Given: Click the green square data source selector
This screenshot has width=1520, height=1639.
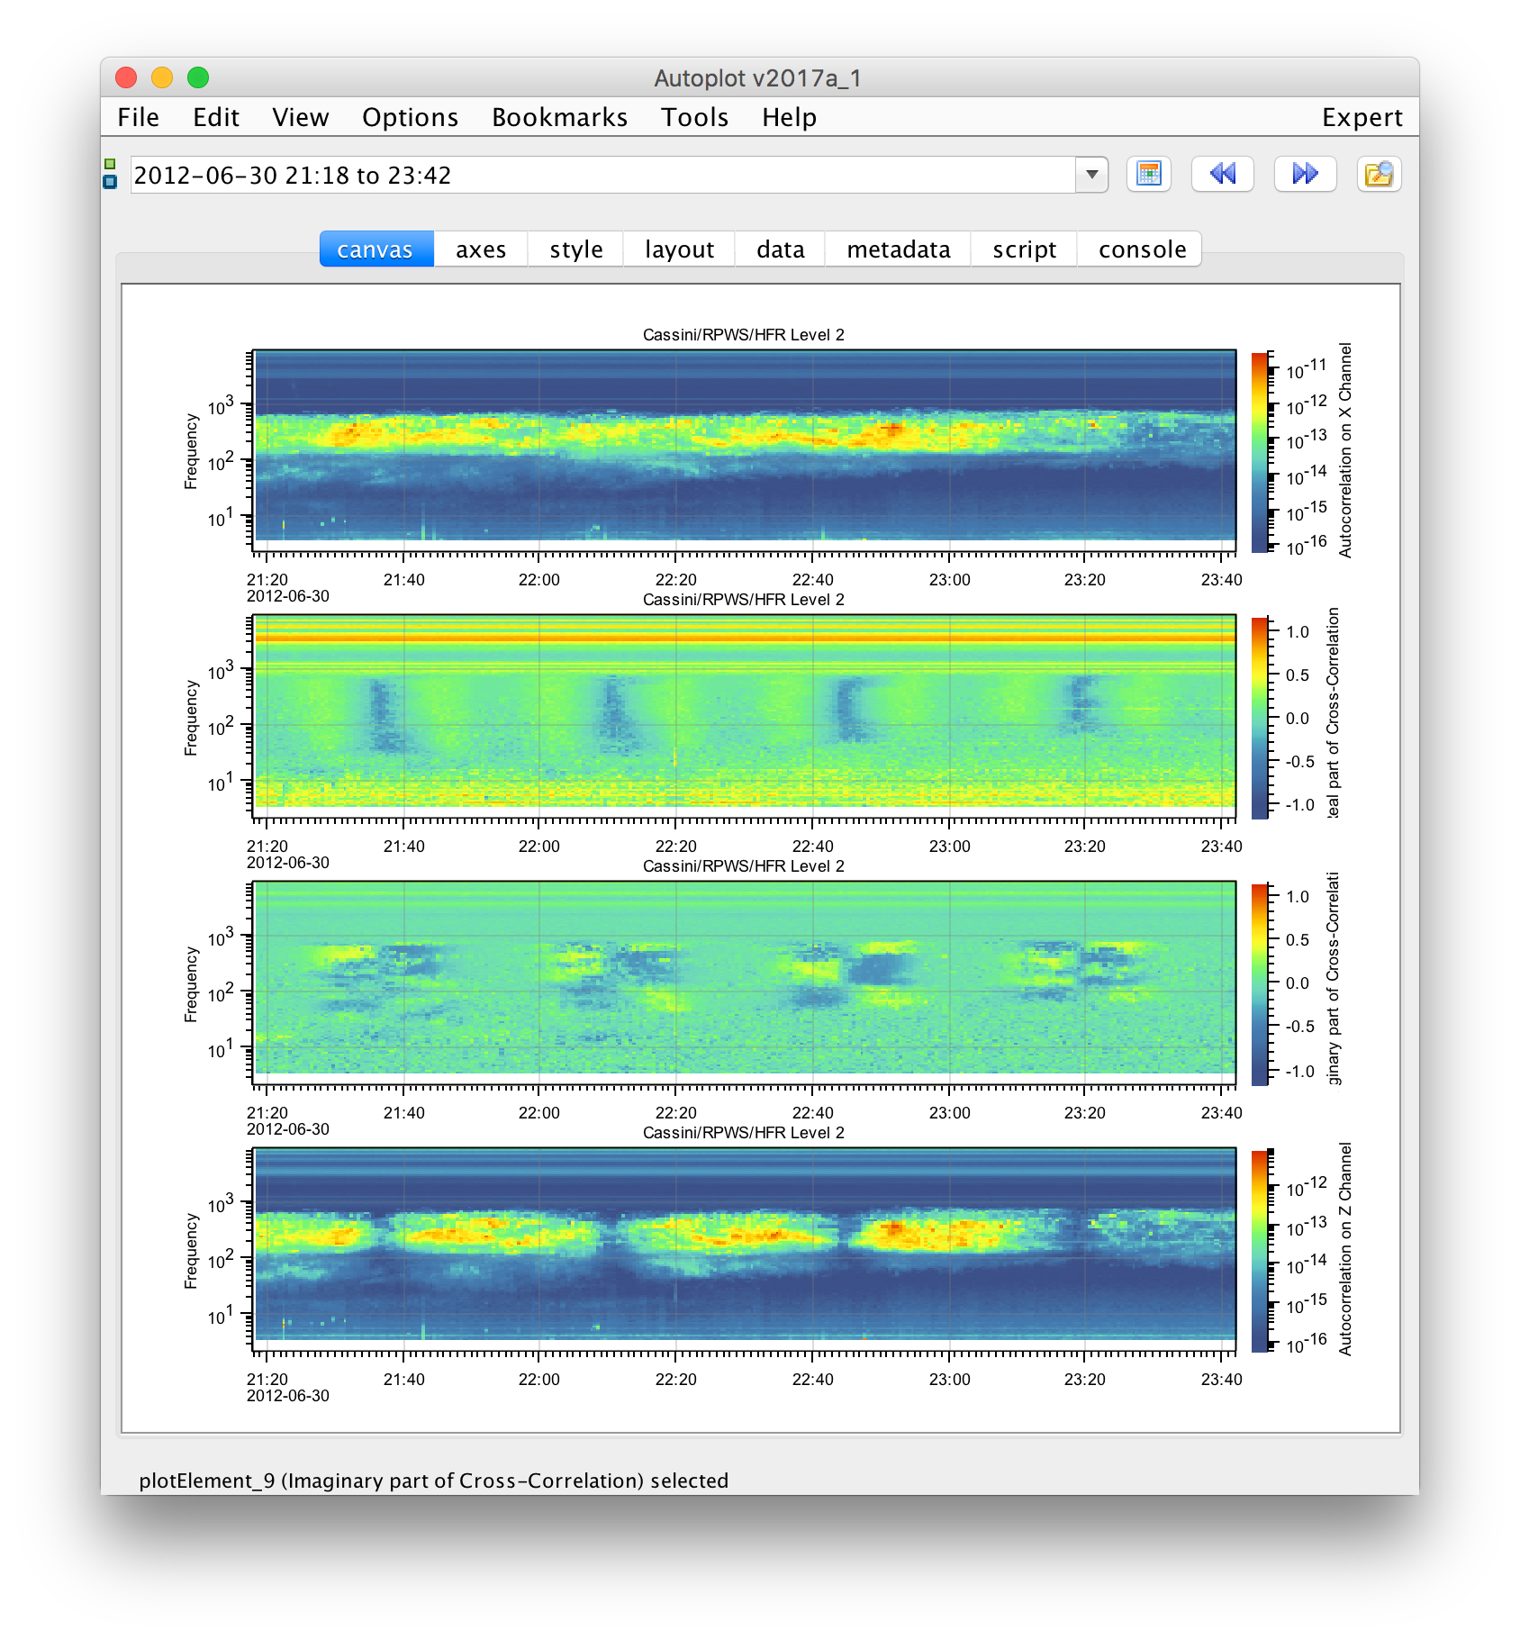Looking at the screenshot, I should [110, 164].
